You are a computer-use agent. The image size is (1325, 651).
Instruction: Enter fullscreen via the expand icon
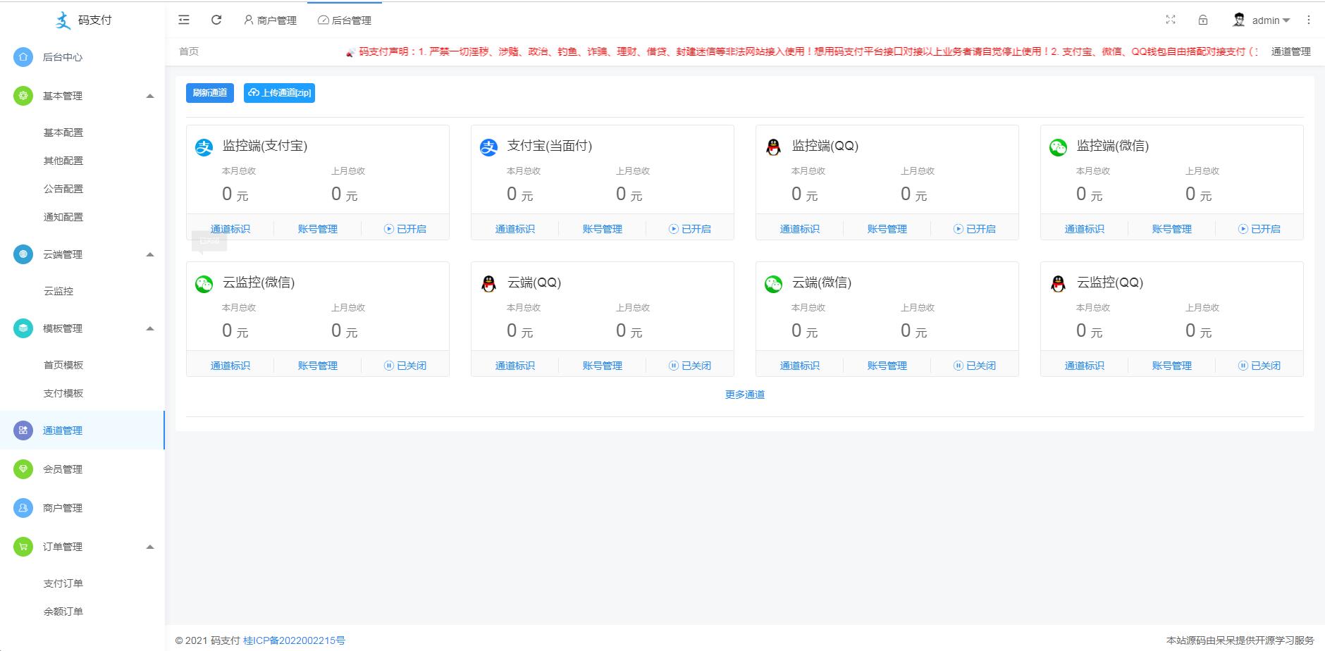pyautogui.click(x=1171, y=20)
